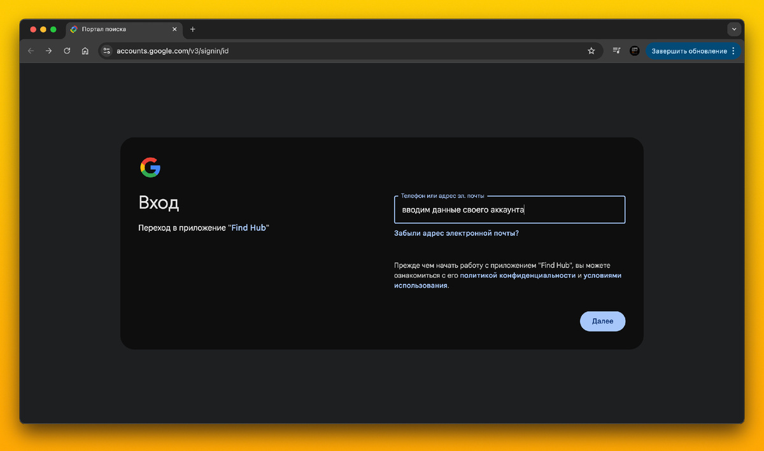Minimize the window with yellow button
Viewport: 764px width, 451px height.
[x=43, y=29]
